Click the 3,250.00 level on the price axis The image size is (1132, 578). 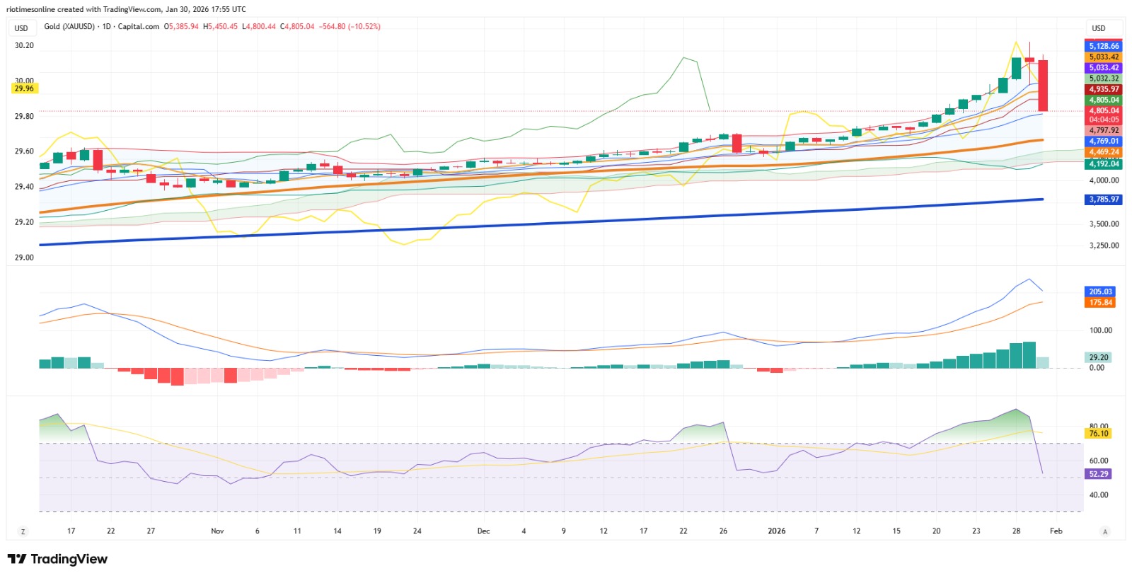(1104, 245)
